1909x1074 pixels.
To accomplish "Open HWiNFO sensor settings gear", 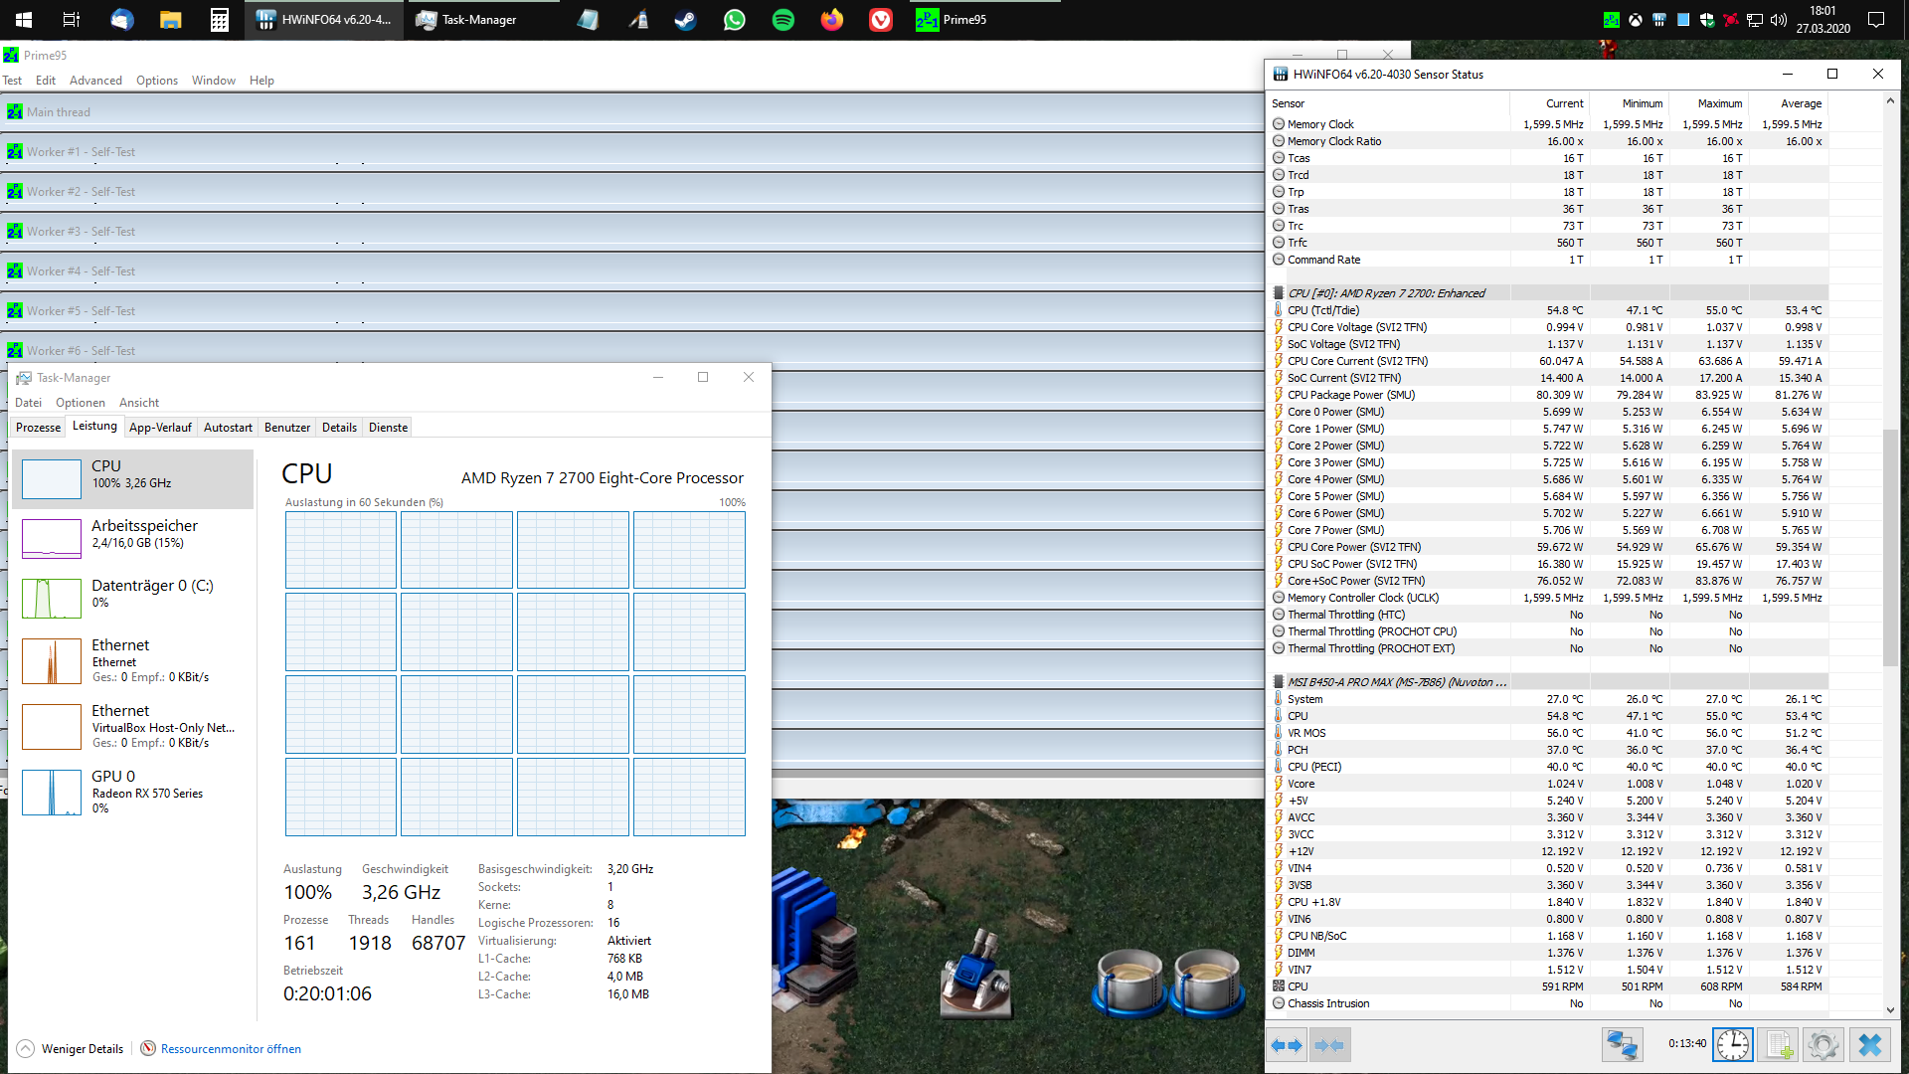I will point(1822,1045).
